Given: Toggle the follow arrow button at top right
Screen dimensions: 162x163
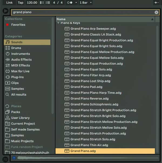Looking at the screenshot, I should 156,2.
